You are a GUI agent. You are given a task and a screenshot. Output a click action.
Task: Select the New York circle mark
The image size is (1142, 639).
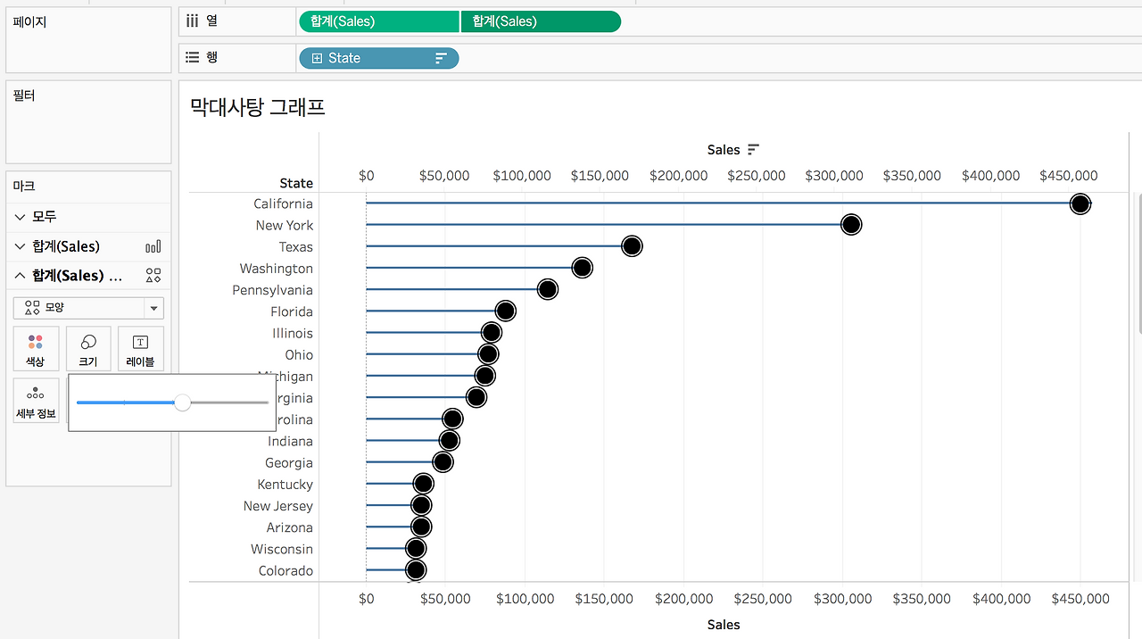851,225
